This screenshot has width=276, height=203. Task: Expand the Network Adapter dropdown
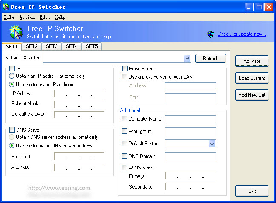(187, 59)
